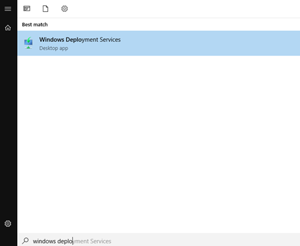This screenshot has height=246, width=300.
Task: Click the word "Services" in result title
Action: pos(110,39)
